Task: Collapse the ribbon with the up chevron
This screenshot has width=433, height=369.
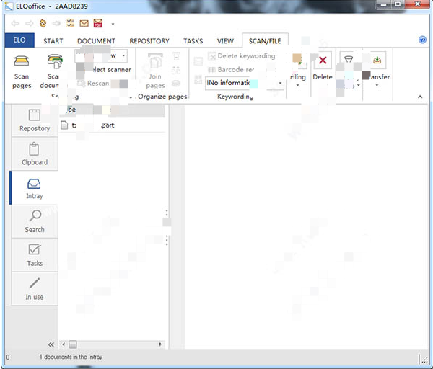Action: (420, 97)
